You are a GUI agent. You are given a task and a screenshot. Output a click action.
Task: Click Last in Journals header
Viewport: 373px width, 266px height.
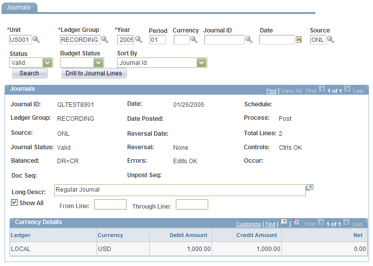point(358,91)
